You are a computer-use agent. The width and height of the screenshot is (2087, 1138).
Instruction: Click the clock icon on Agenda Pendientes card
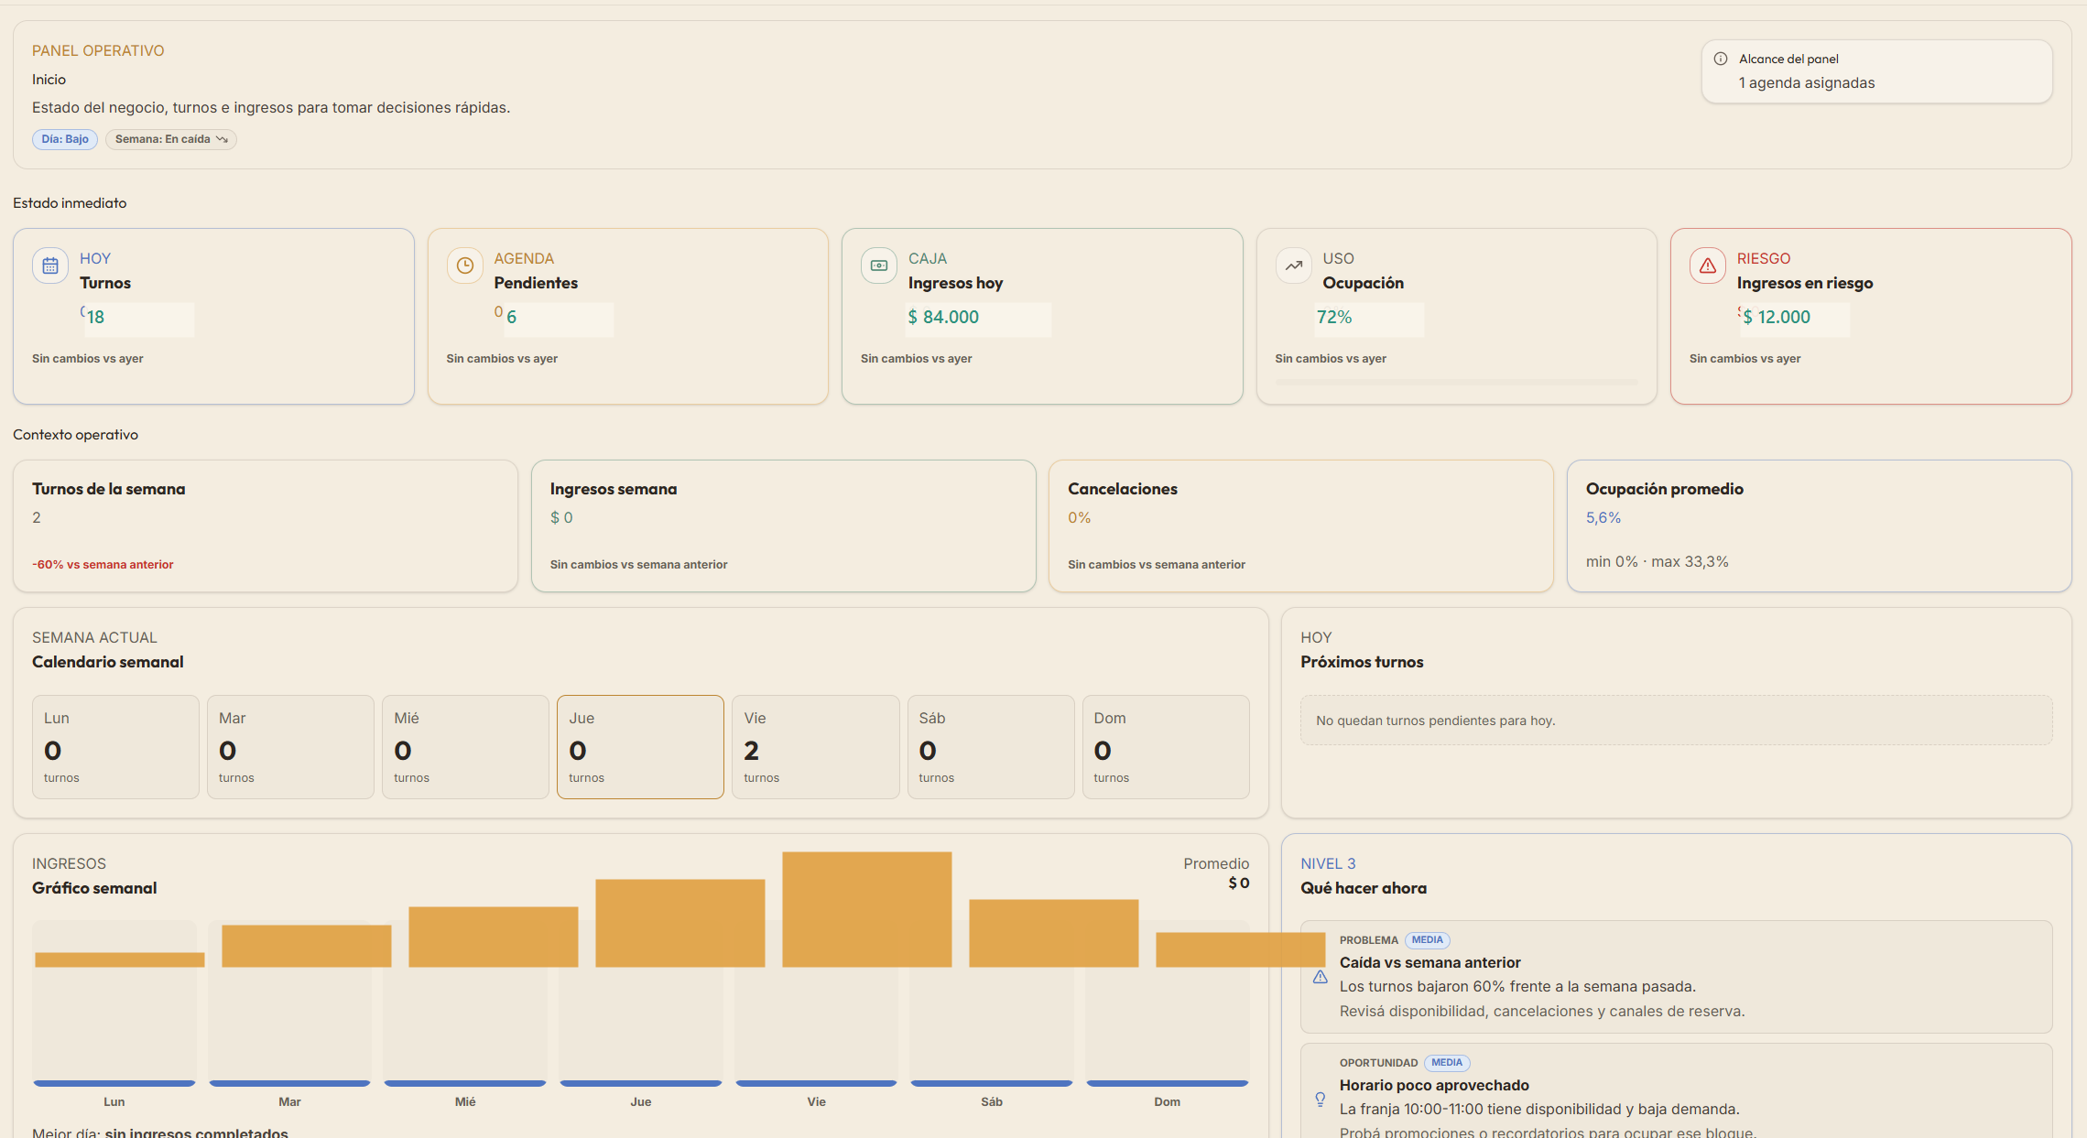point(465,266)
